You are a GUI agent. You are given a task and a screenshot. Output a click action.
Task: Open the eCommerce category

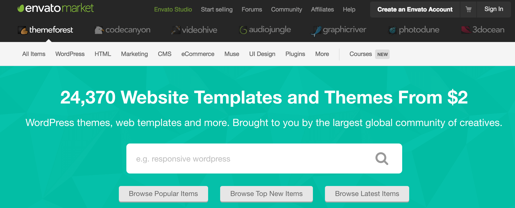tap(198, 54)
